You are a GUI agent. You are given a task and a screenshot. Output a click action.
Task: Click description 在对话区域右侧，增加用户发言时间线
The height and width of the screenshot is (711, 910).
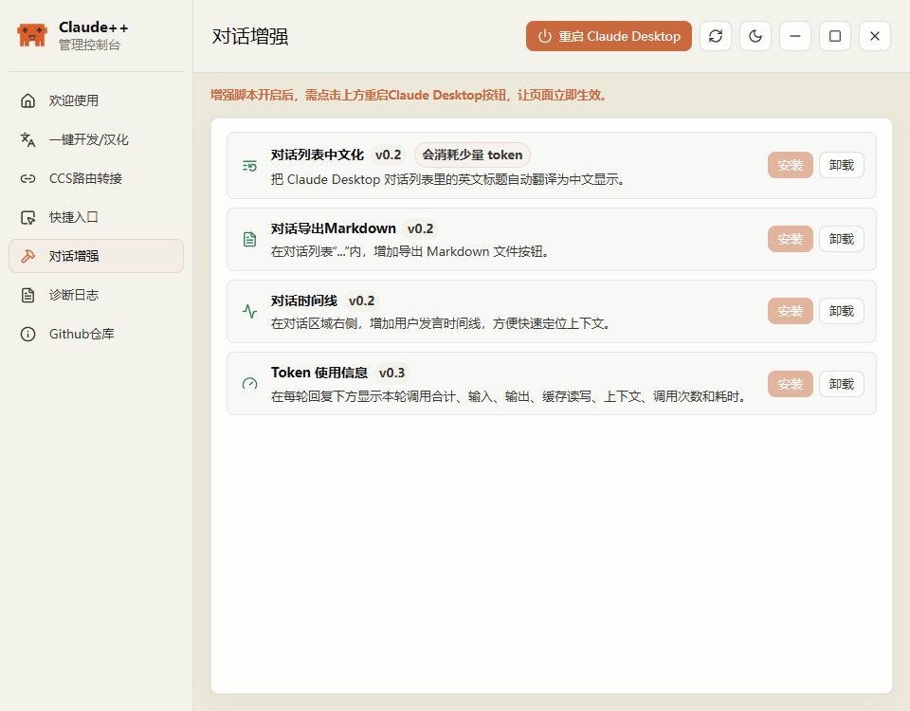(441, 323)
